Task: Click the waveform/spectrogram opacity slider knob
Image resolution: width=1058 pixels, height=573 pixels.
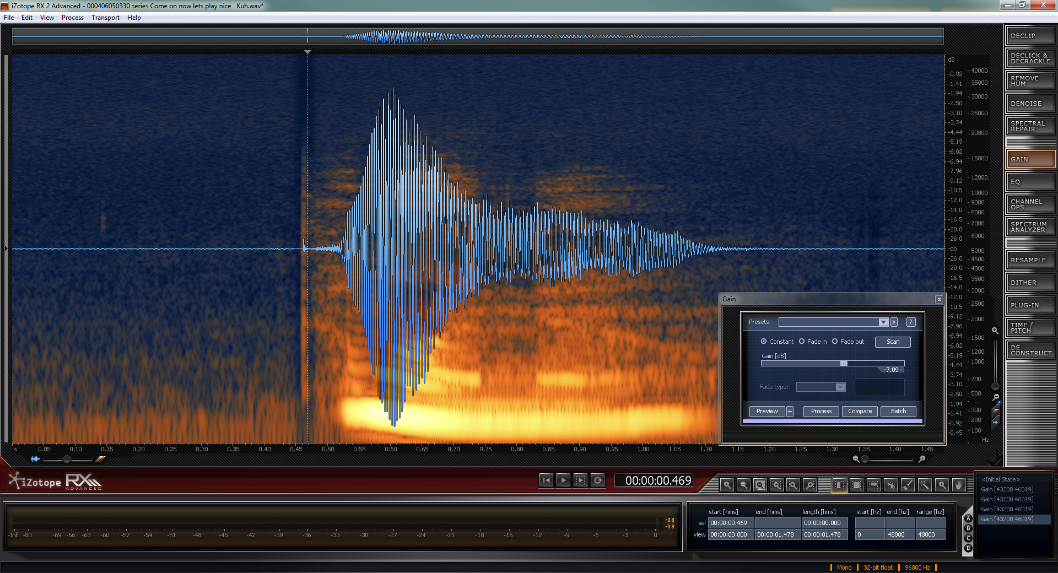Action: tap(67, 459)
